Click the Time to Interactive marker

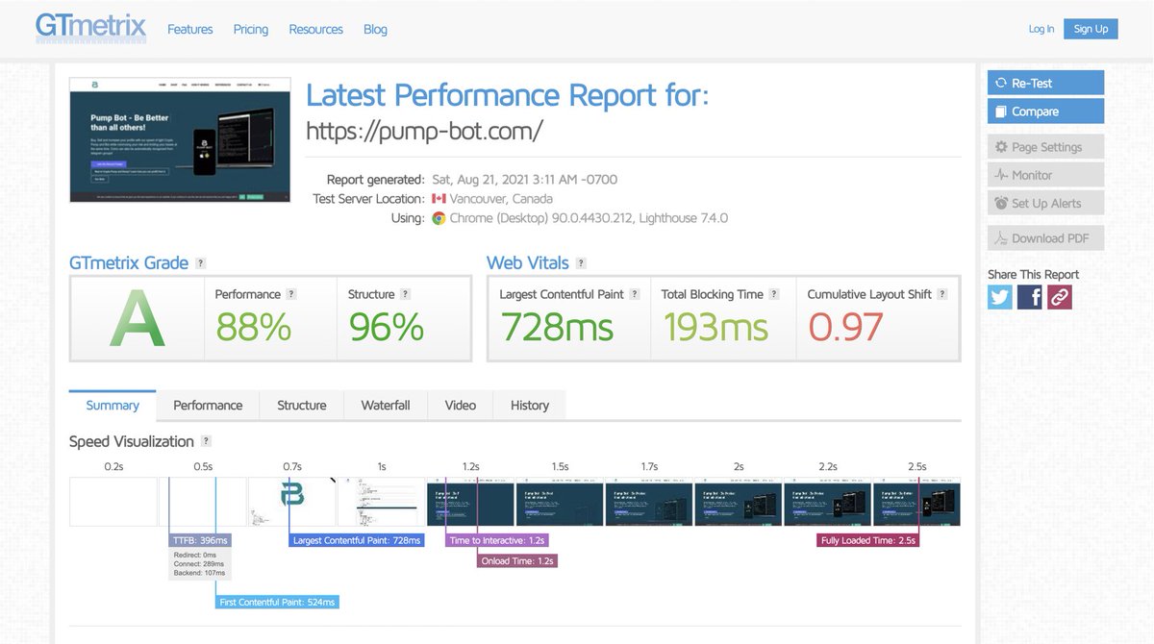[498, 540]
